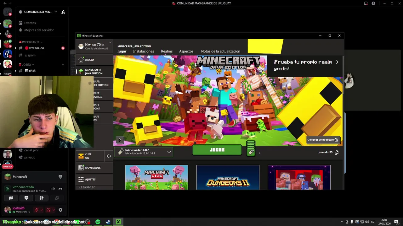This screenshot has height=226, width=403.
Task: Click the CUTE ON sidebar item
Action: pos(90,156)
